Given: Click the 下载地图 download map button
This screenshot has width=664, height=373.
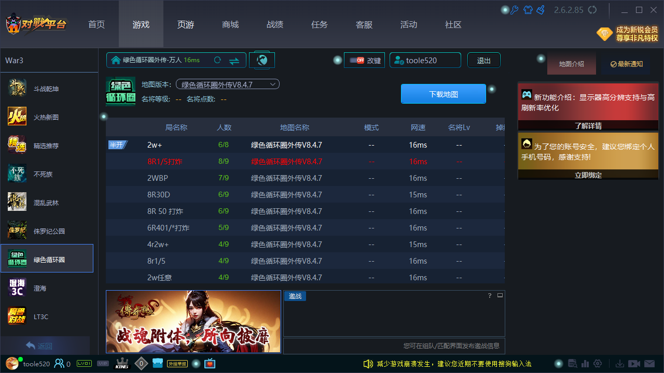Looking at the screenshot, I should 443,94.
